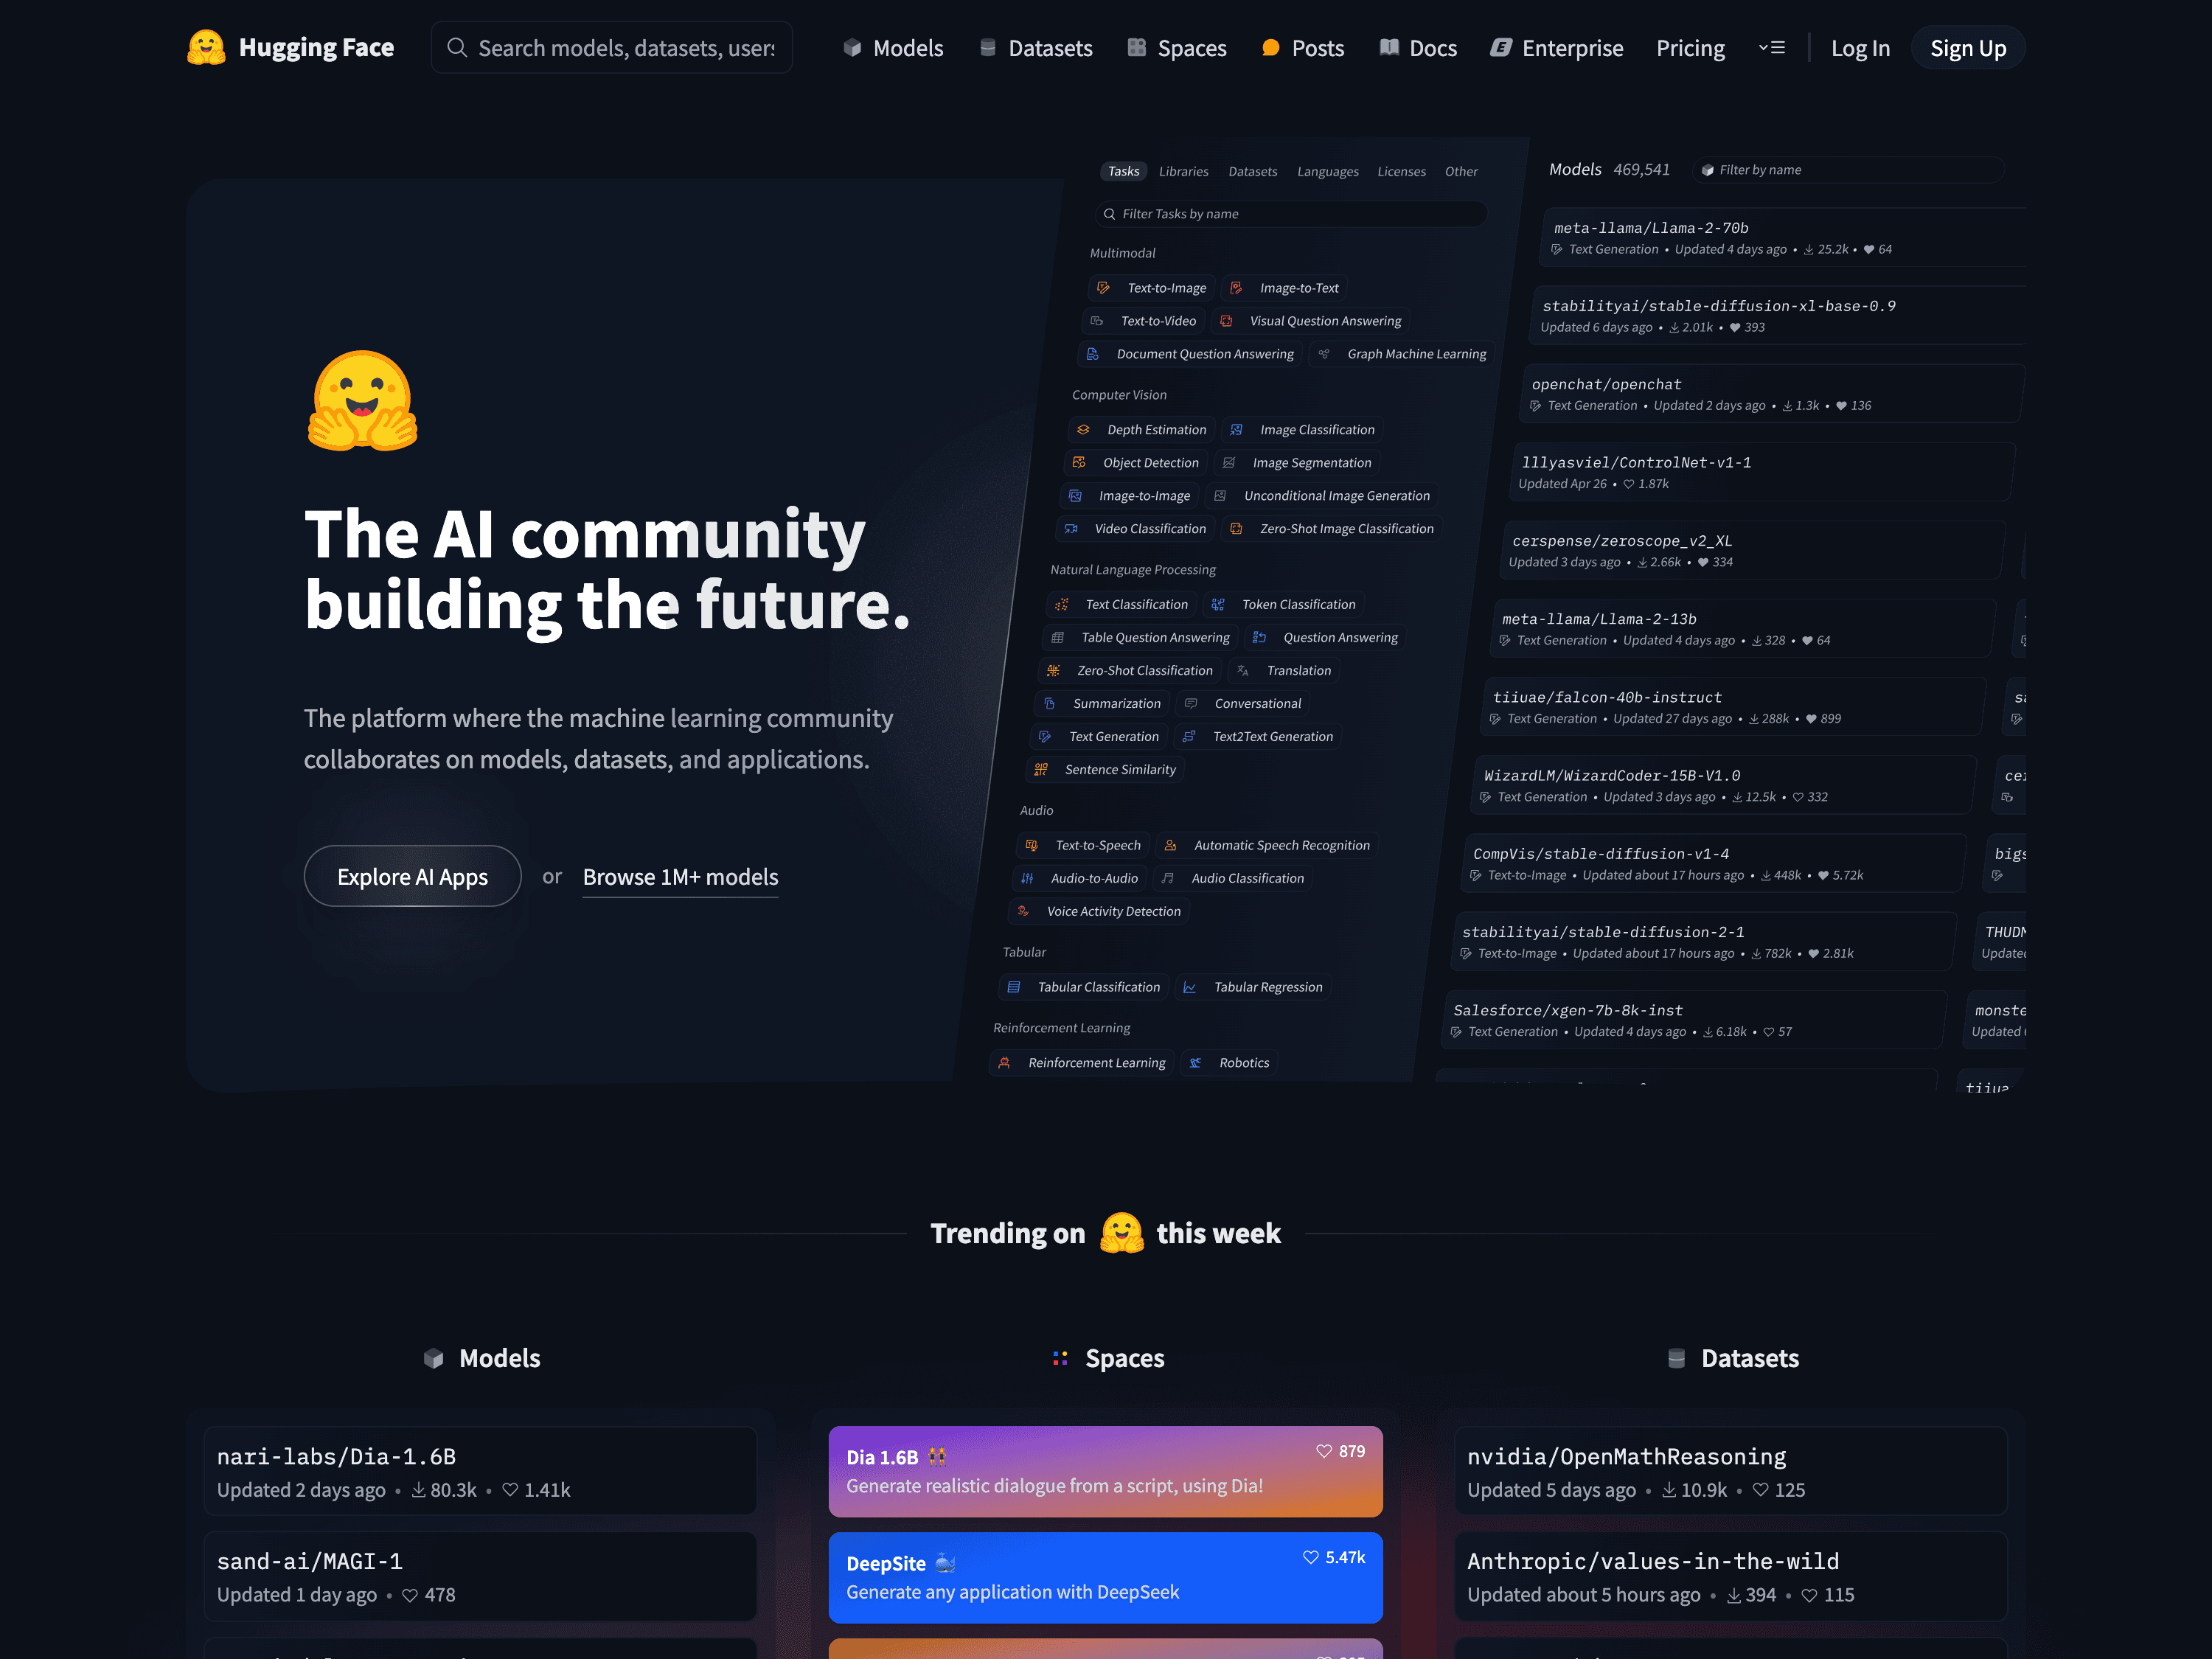Click the heart icon on nvidia/OpenMathReasoning
The image size is (2212, 1659).
tap(1761, 1490)
